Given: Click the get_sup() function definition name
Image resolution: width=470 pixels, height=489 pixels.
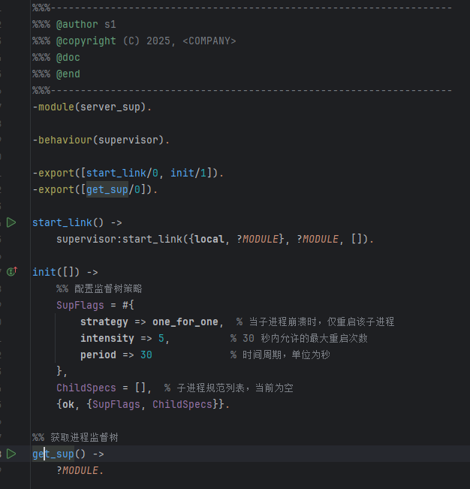Looking at the screenshot, I should [53, 454].
